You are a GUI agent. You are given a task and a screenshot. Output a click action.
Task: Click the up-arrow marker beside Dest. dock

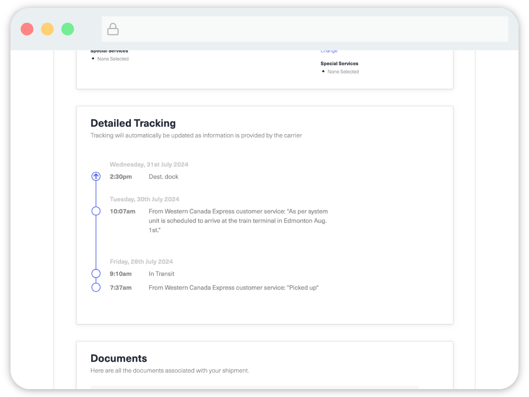click(96, 176)
